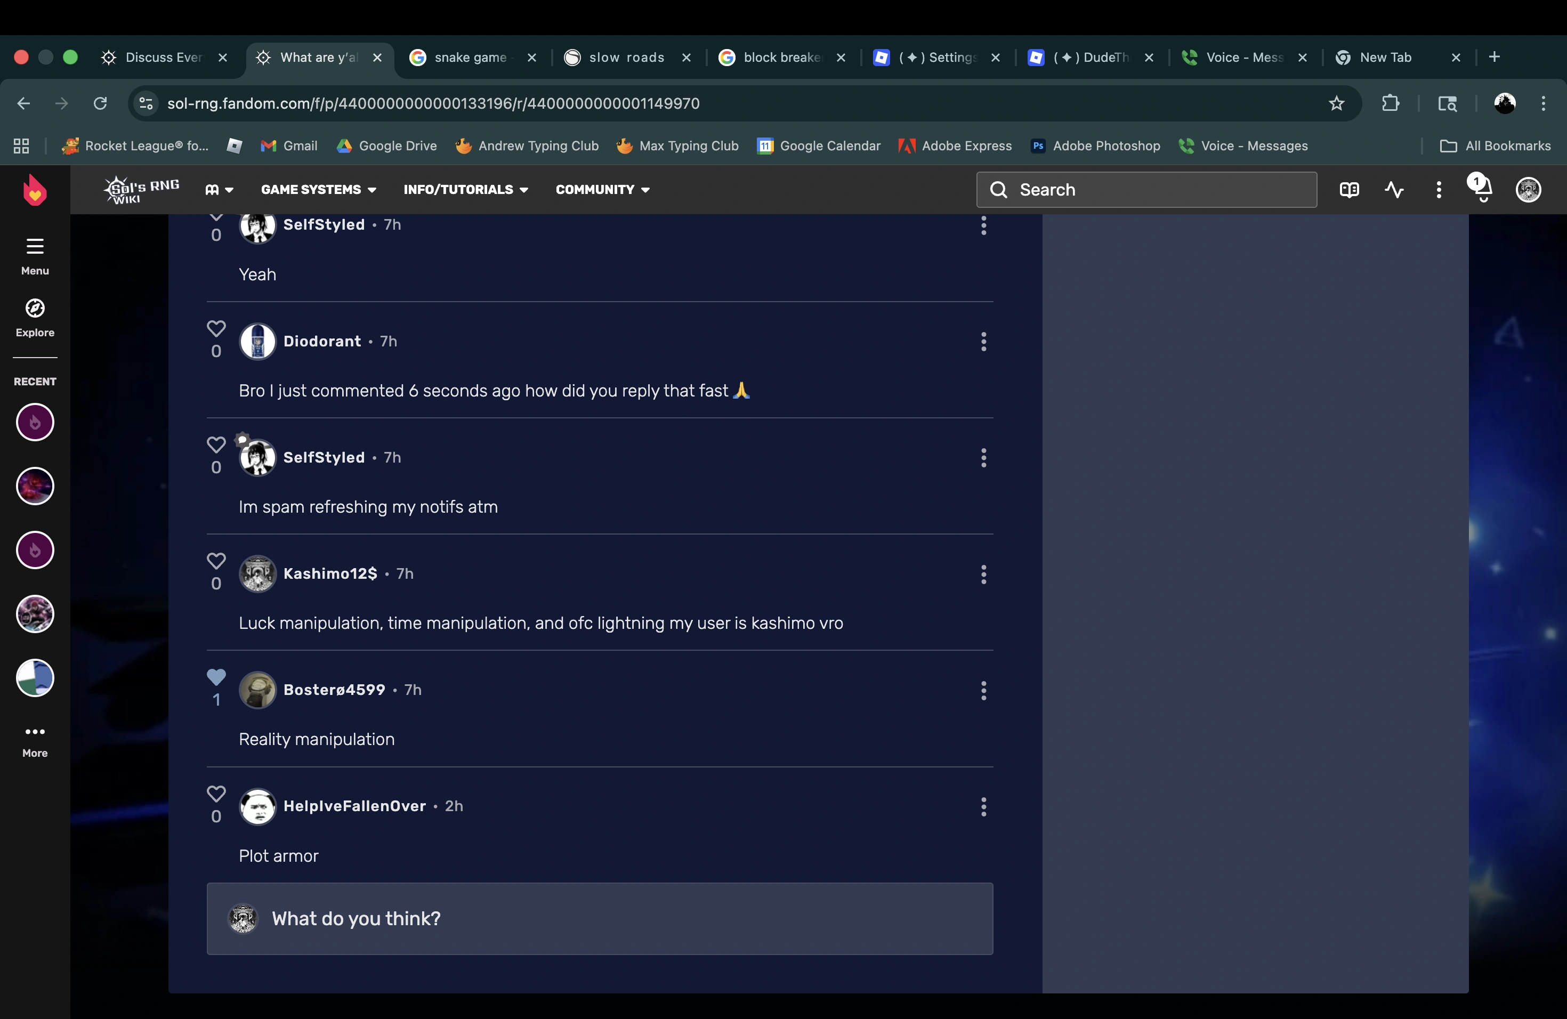Viewport: 1567px width, 1019px height.
Task: Open the interactive maps book icon
Action: [x=1348, y=190]
